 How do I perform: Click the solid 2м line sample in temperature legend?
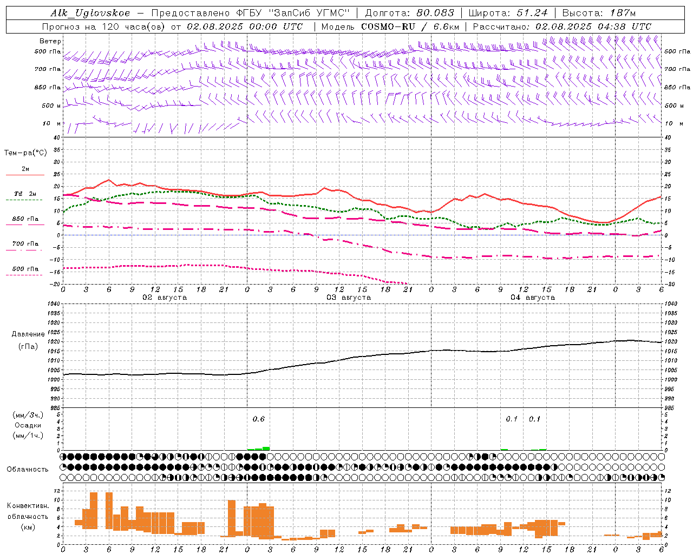tap(25, 175)
